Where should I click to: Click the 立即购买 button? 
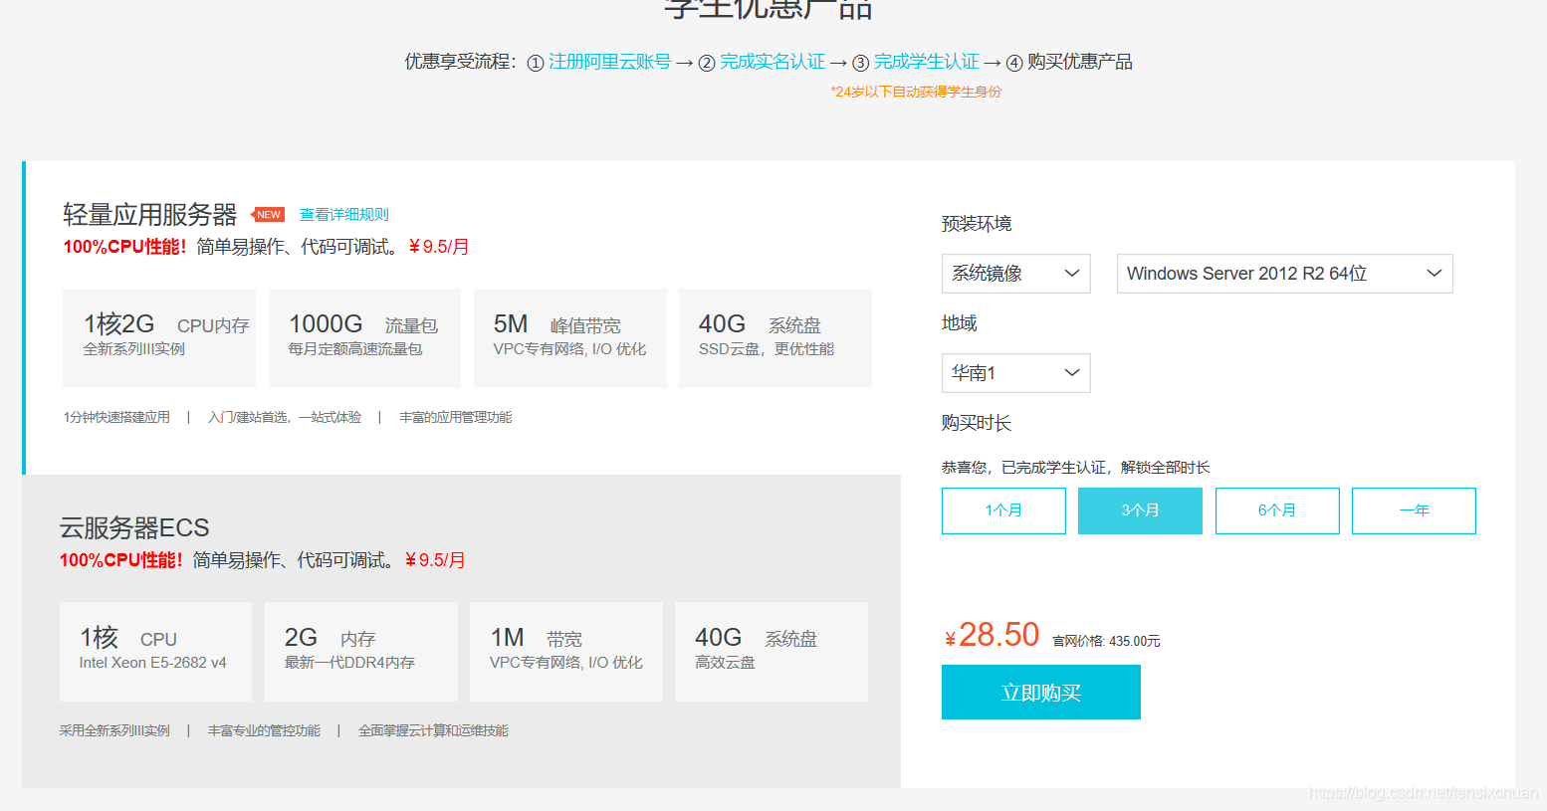1041,693
